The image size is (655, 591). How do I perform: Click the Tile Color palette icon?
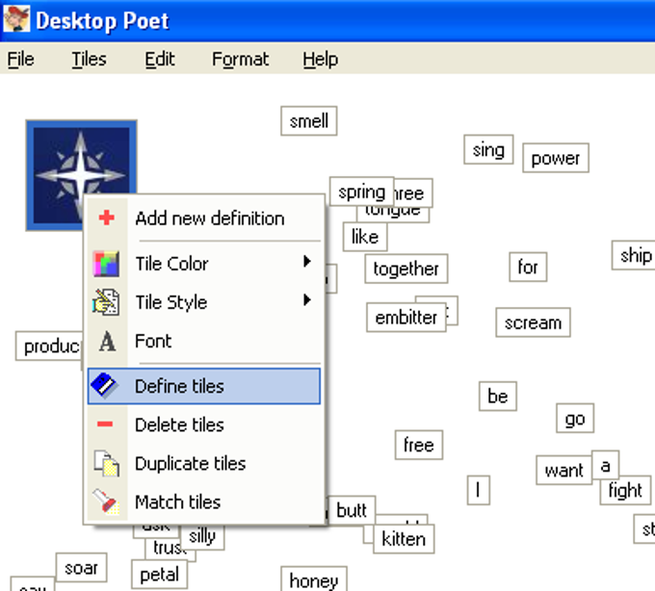coord(106,264)
